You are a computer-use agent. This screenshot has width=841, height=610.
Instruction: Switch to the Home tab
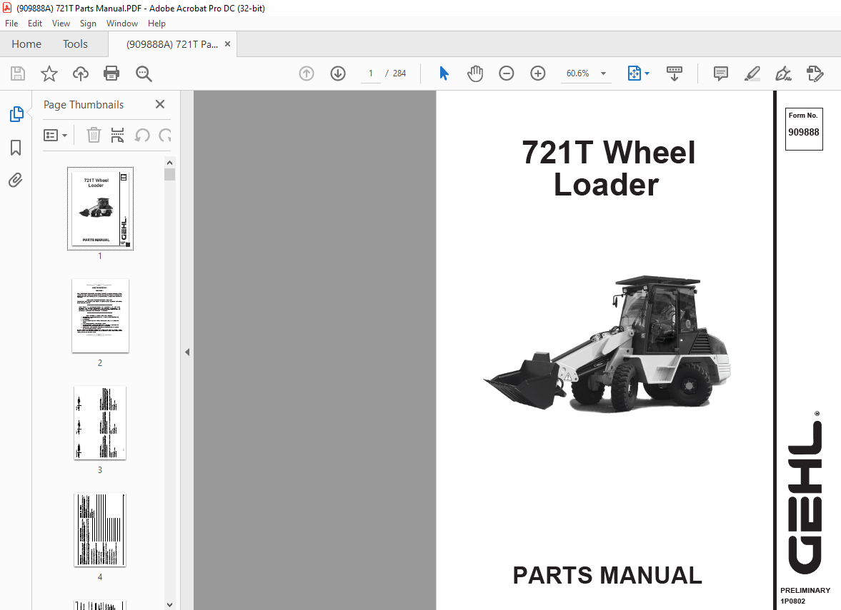26,44
